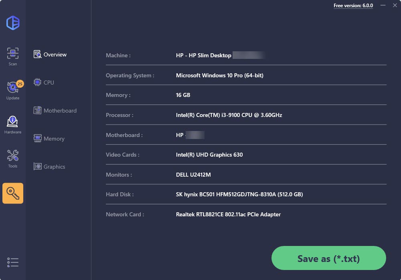The height and width of the screenshot is (280, 401).
Task: Click the Motherboard icon
Action: [37, 111]
